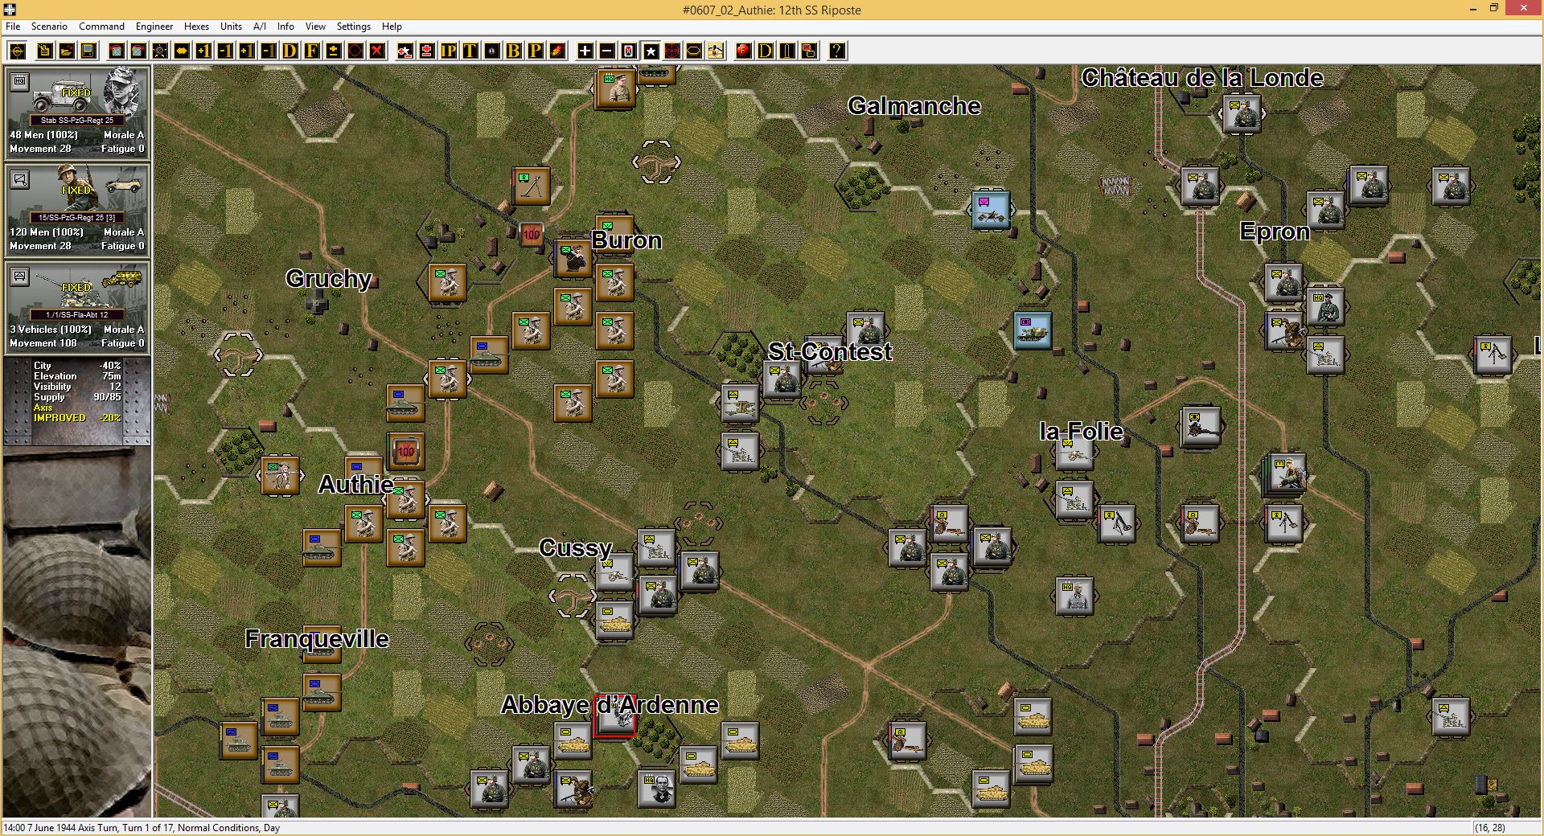Open the Settings menu
Screen dimensions: 1544x836
tap(353, 27)
